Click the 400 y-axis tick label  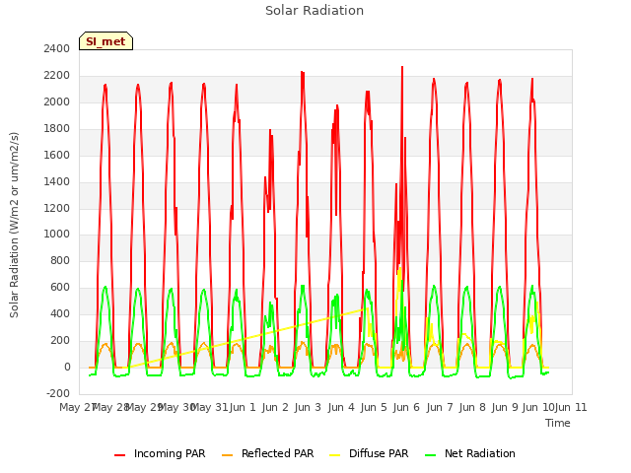coord(60,313)
